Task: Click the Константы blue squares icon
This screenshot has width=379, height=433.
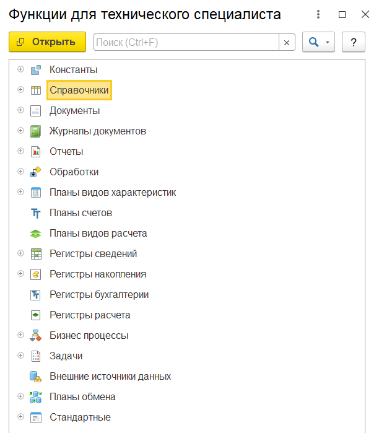Action: 36,70
